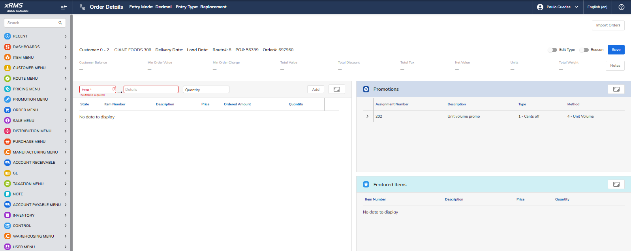Click the user avatar icon
Viewport: 631px width, 251px height.
pyautogui.click(x=540, y=7)
